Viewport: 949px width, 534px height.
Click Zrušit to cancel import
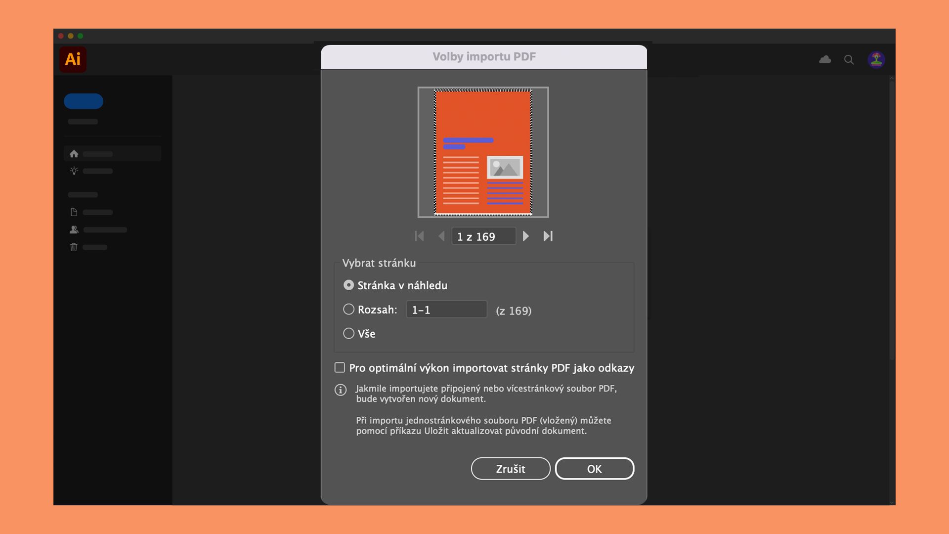(511, 469)
